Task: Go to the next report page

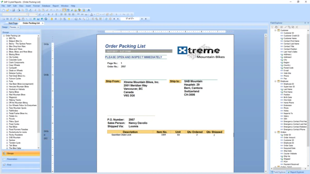Action: (x=142, y=19)
